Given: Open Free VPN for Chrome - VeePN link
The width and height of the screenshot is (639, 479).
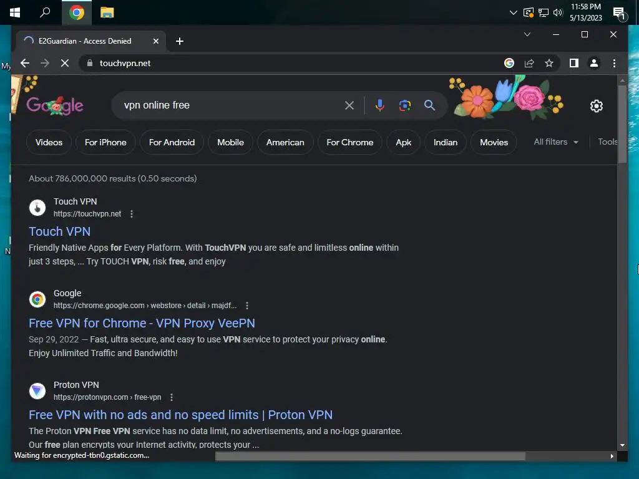Looking at the screenshot, I should click(x=142, y=323).
